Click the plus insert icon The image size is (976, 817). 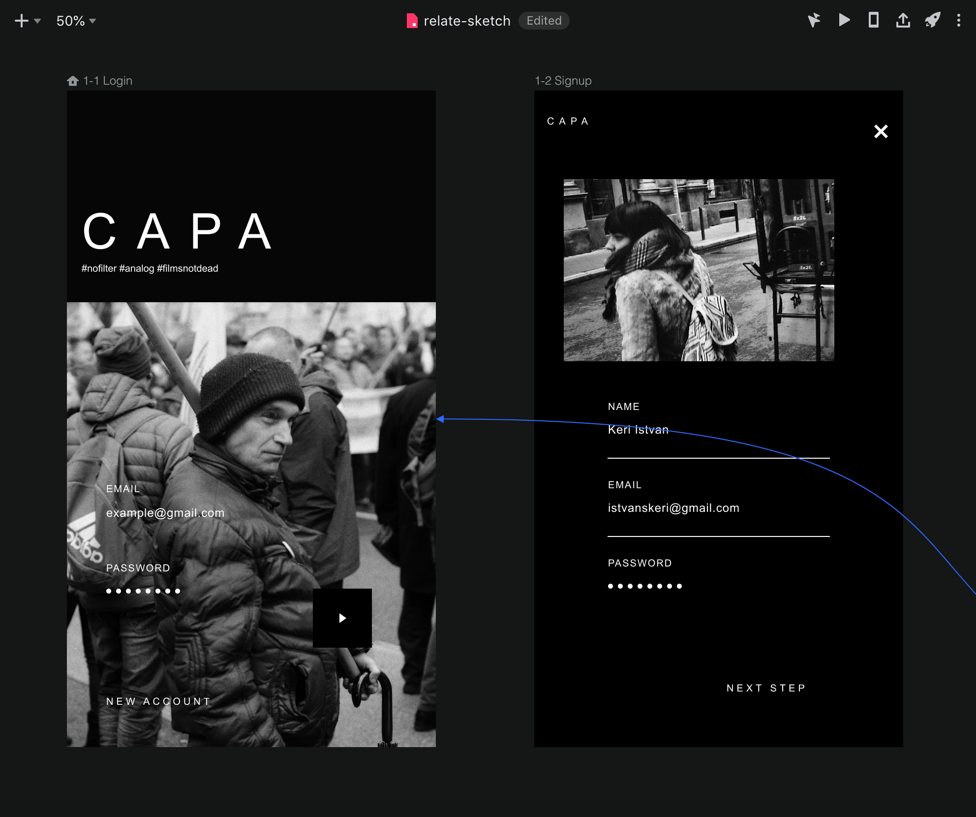point(21,21)
